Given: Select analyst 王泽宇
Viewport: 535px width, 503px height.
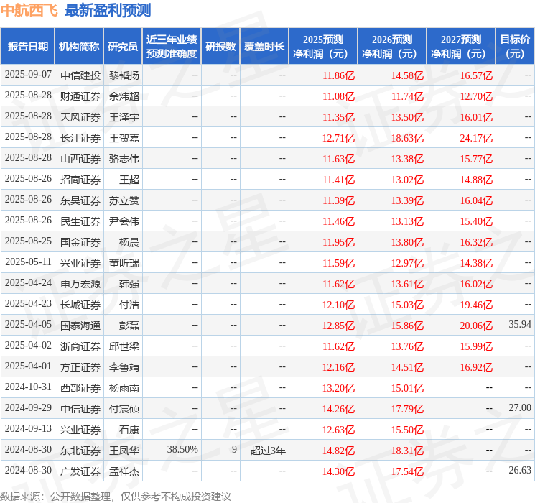Looking at the screenshot, I should click(x=124, y=117).
